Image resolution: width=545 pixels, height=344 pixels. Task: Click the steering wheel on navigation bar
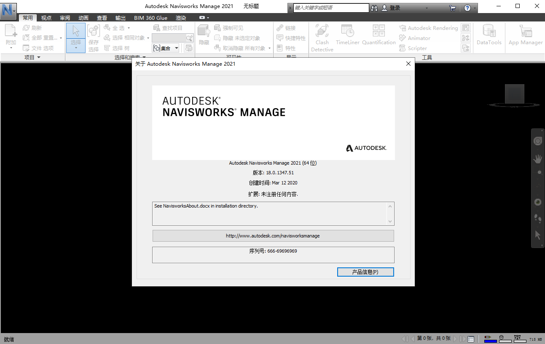538,141
